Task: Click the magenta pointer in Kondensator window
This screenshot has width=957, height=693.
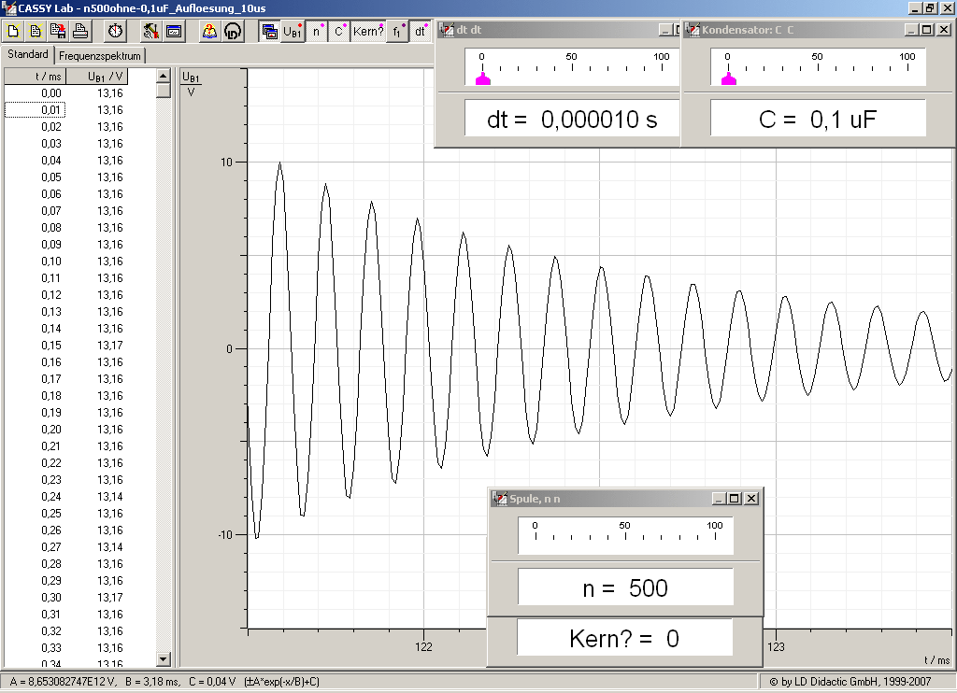Action: tap(729, 79)
